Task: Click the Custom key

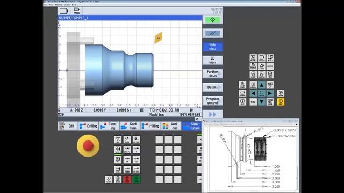Action: click(270, 66)
